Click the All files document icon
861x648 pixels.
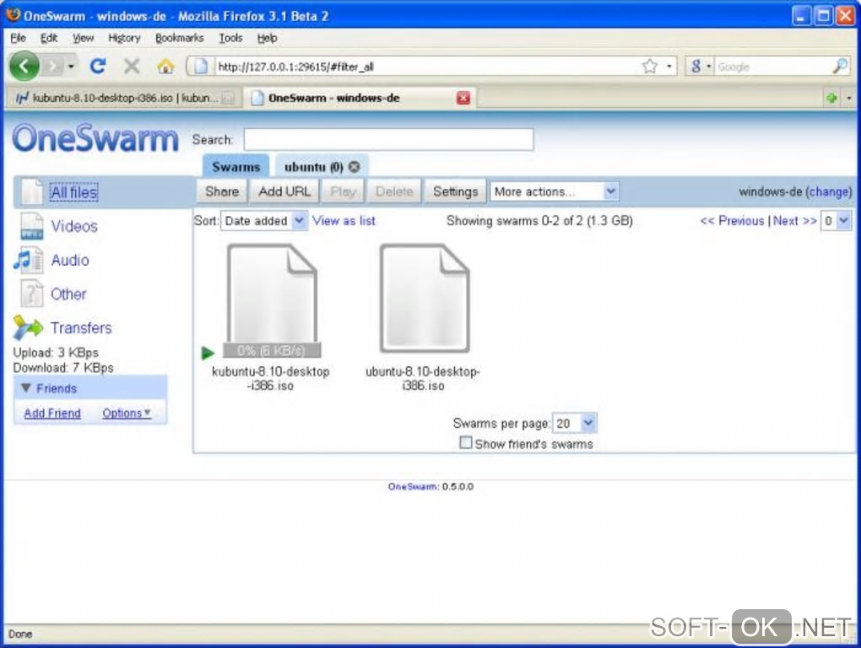pyautogui.click(x=31, y=192)
